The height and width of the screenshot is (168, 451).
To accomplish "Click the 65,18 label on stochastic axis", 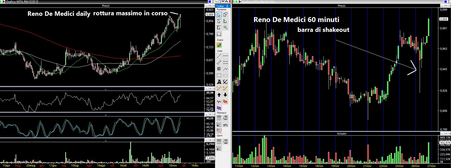I will tap(210, 124).
